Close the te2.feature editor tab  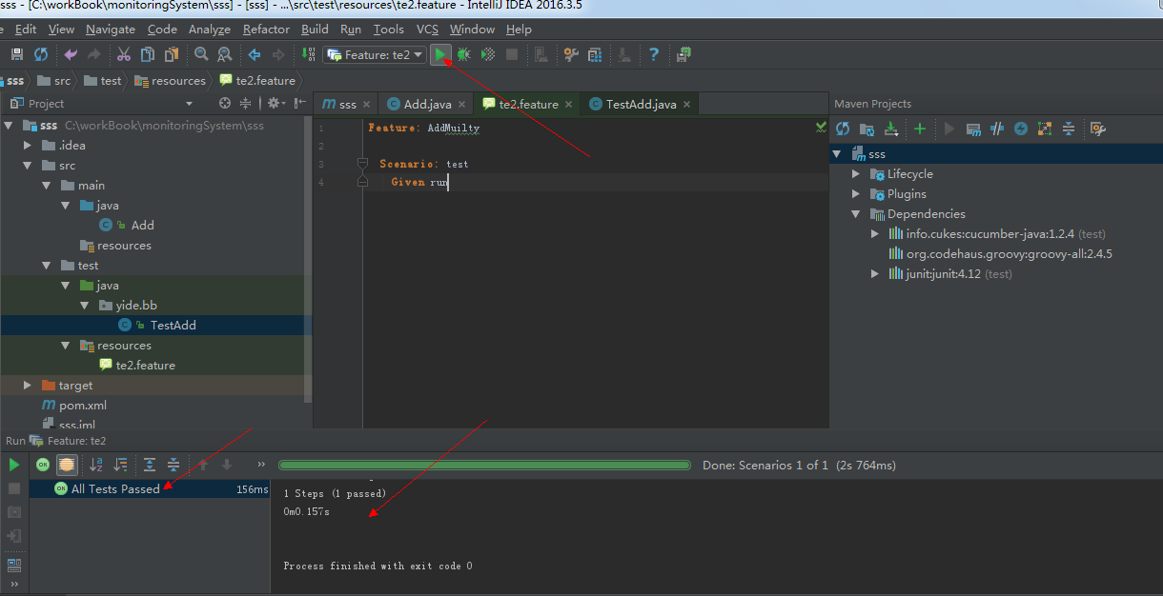[x=568, y=105]
